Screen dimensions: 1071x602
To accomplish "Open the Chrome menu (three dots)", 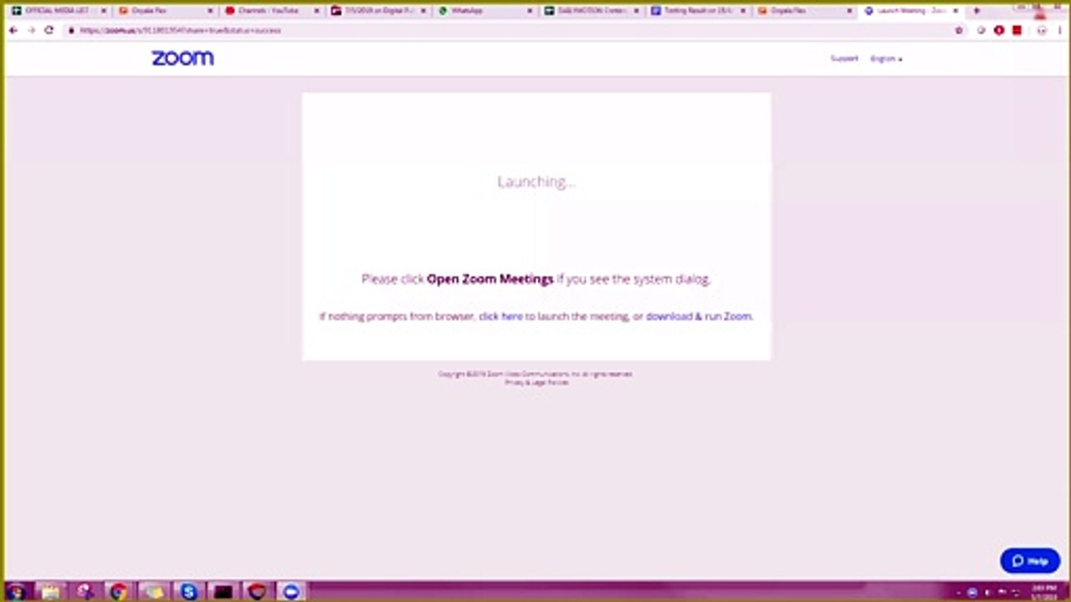I will coord(1061,30).
